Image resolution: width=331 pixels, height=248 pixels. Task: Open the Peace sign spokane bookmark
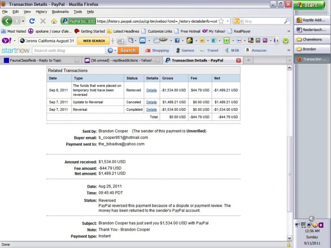coord(50,31)
